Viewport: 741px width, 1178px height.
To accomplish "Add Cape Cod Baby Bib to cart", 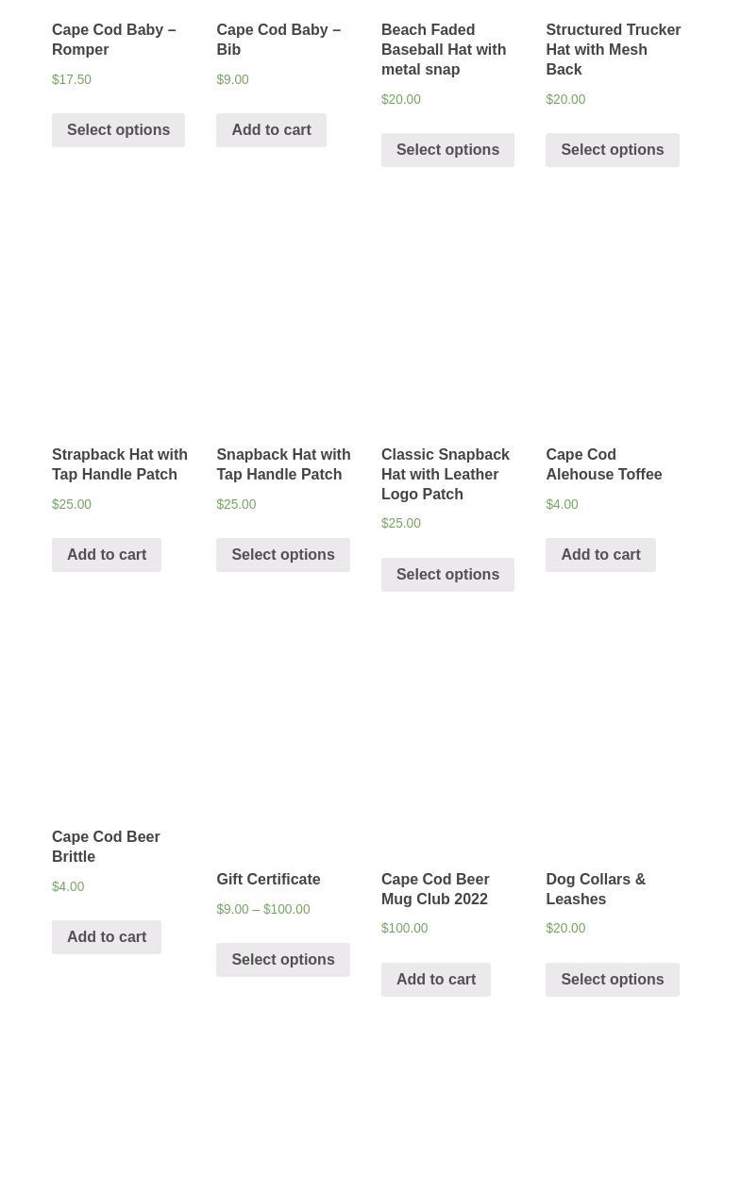I will 271,130.
